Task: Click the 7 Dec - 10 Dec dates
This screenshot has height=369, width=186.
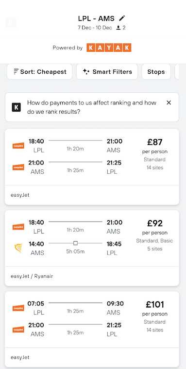Action: pos(95,28)
